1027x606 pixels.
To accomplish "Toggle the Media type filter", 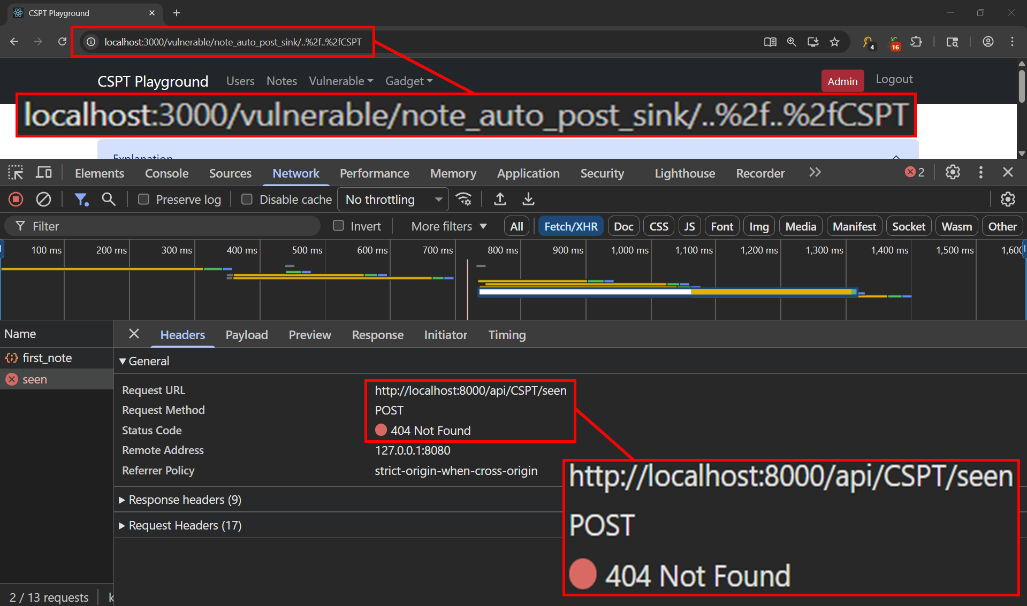I will click(x=801, y=226).
